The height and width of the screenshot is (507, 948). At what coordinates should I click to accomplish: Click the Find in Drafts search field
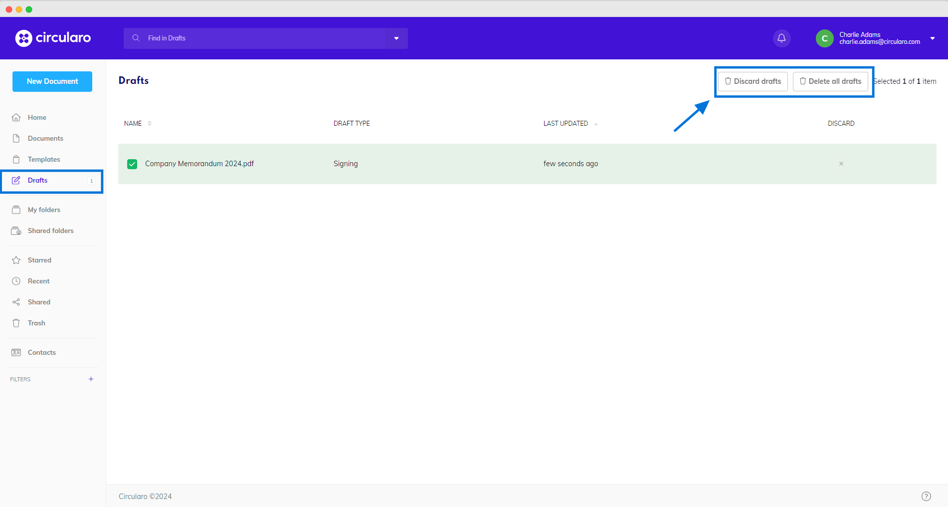259,38
